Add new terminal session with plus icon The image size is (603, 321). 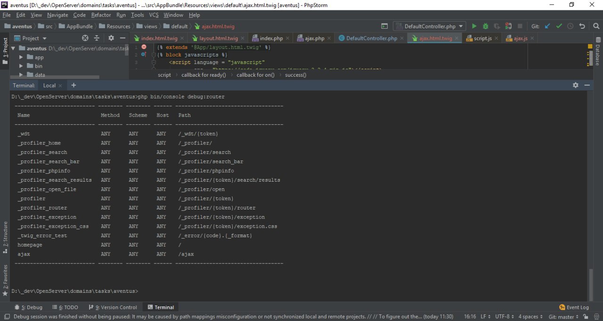(73, 85)
